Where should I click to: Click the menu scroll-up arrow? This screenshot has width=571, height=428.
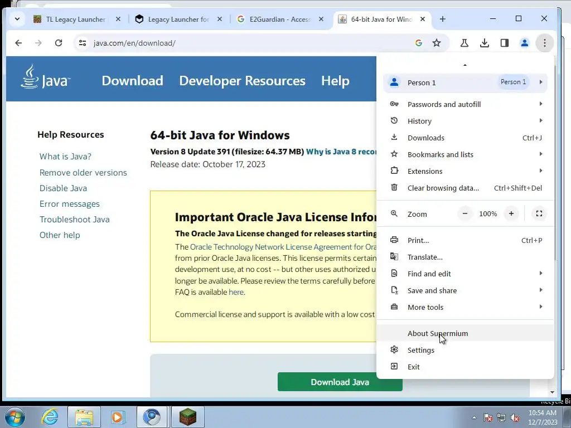[465, 65]
